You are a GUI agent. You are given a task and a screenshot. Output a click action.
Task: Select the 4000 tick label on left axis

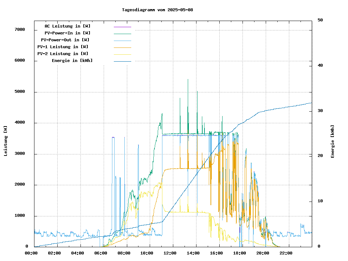[20, 123]
